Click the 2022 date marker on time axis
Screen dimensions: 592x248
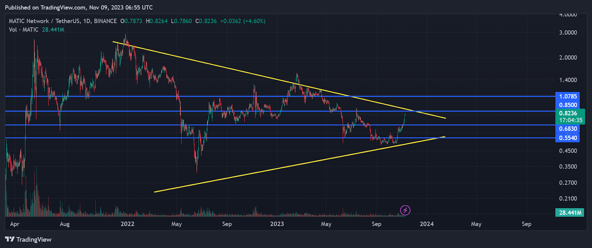(128, 224)
